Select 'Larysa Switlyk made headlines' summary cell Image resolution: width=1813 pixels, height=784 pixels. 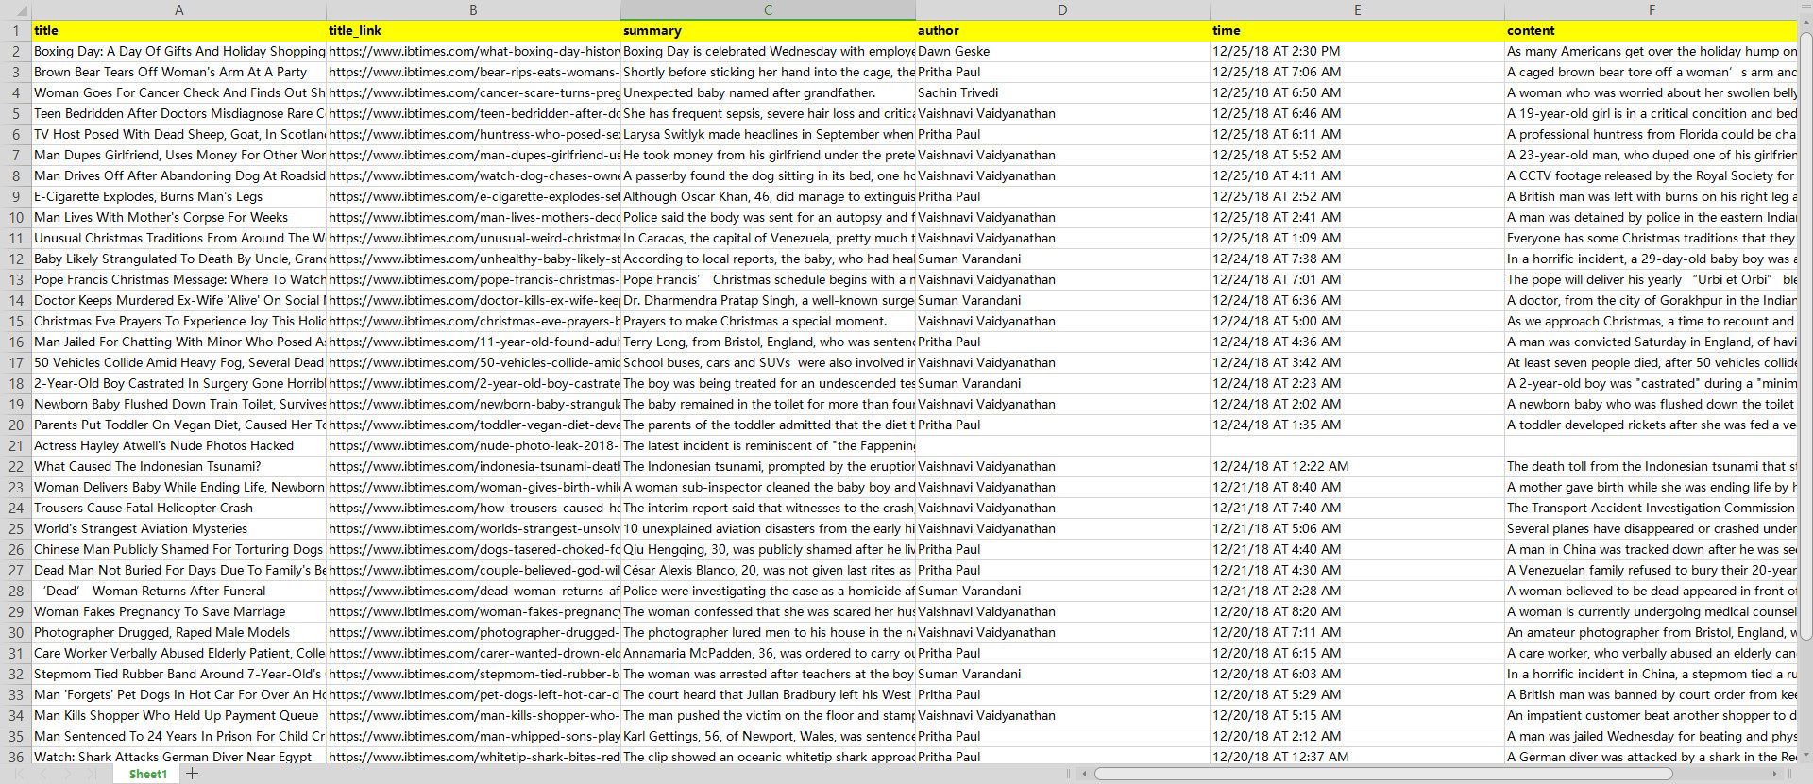pyautogui.click(x=768, y=134)
